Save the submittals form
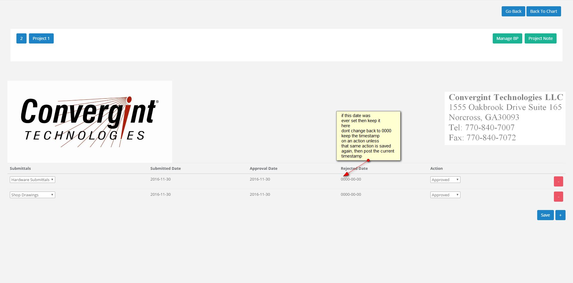This screenshot has width=573, height=283. click(545, 215)
